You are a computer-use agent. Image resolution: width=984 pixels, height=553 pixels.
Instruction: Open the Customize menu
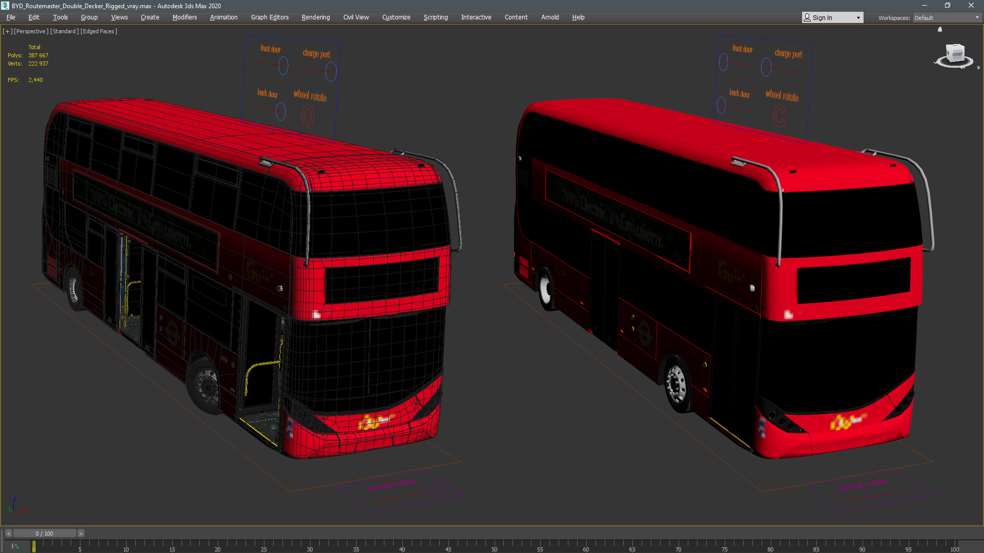396,17
